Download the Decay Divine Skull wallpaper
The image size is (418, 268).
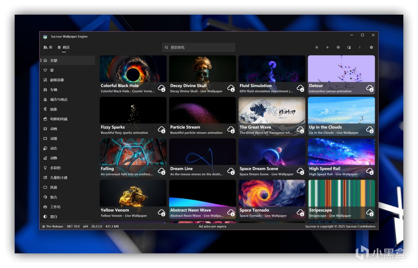(x=231, y=88)
